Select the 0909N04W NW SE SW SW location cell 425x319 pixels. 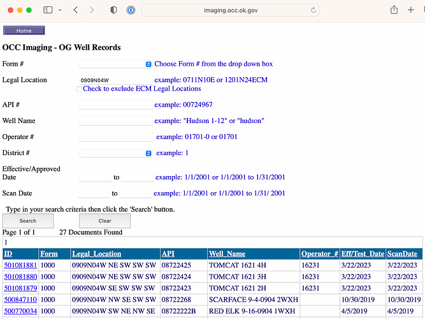pos(114,299)
